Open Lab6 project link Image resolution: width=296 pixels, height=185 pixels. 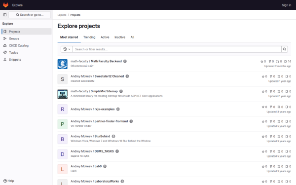click(86, 166)
